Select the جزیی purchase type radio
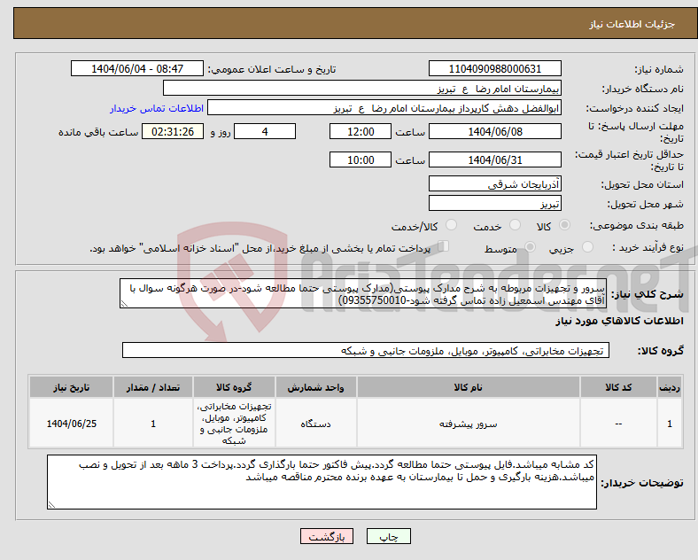 tap(587, 247)
